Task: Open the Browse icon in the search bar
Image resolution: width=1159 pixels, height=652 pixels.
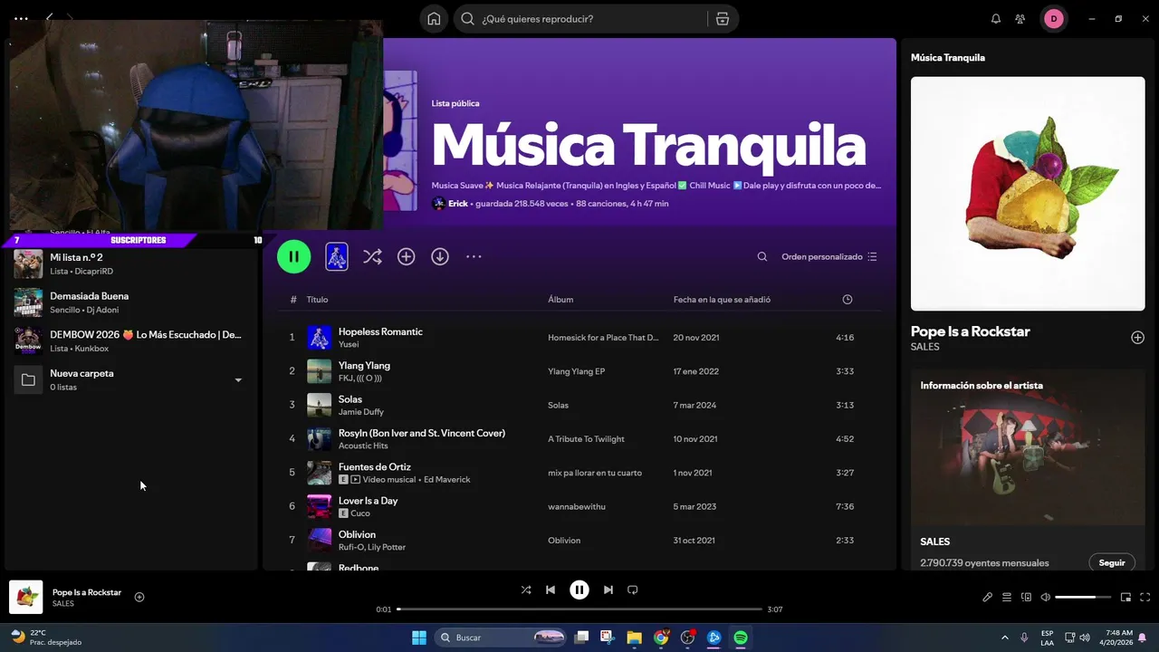Action: [x=722, y=19]
